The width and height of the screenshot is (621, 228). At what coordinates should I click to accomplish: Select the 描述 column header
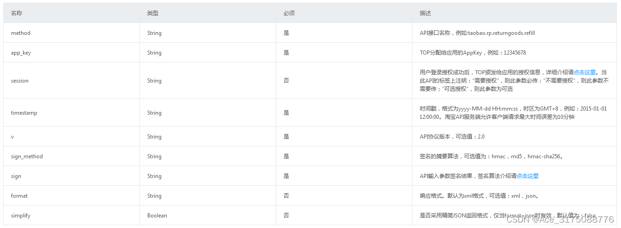click(425, 13)
